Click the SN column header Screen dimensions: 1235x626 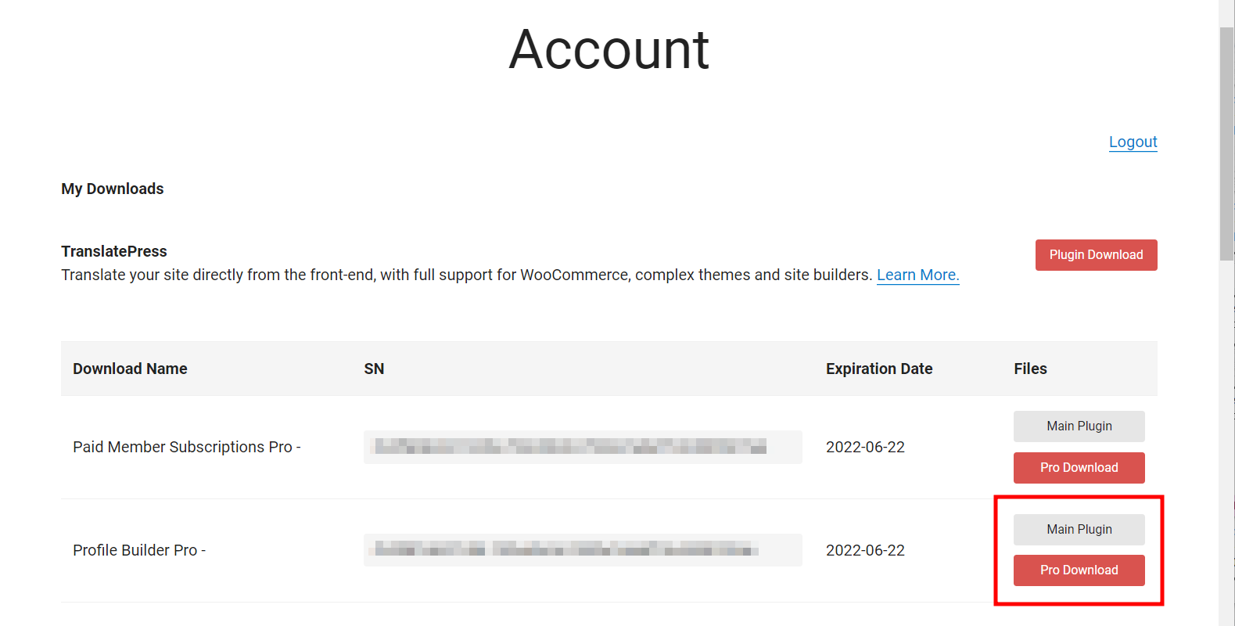pos(374,369)
